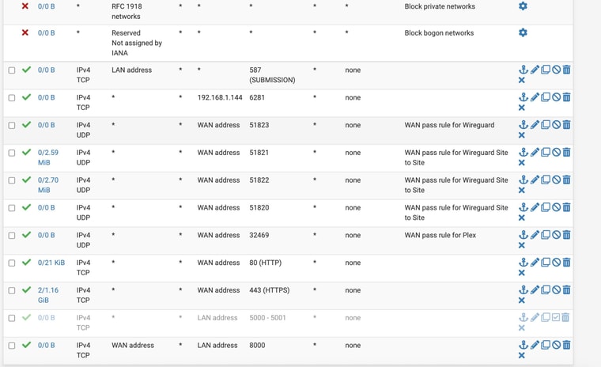Click anchor icon on 443 HTTPS rule
This screenshot has height=367, width=601.
[524, 290]
